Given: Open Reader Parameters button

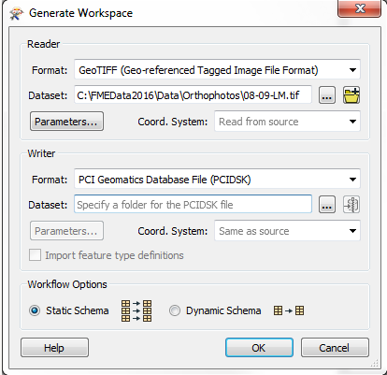Looking at the screenshot, I should click(66, 122).
